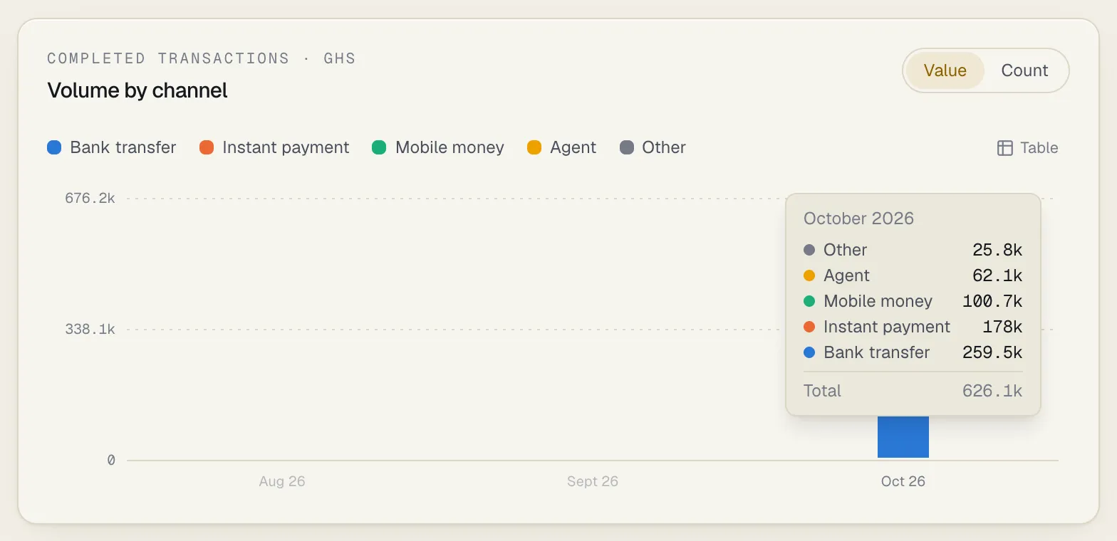Toggle the Agent legend item
The height and width of the screenshot is (541, 1117).
561,147
